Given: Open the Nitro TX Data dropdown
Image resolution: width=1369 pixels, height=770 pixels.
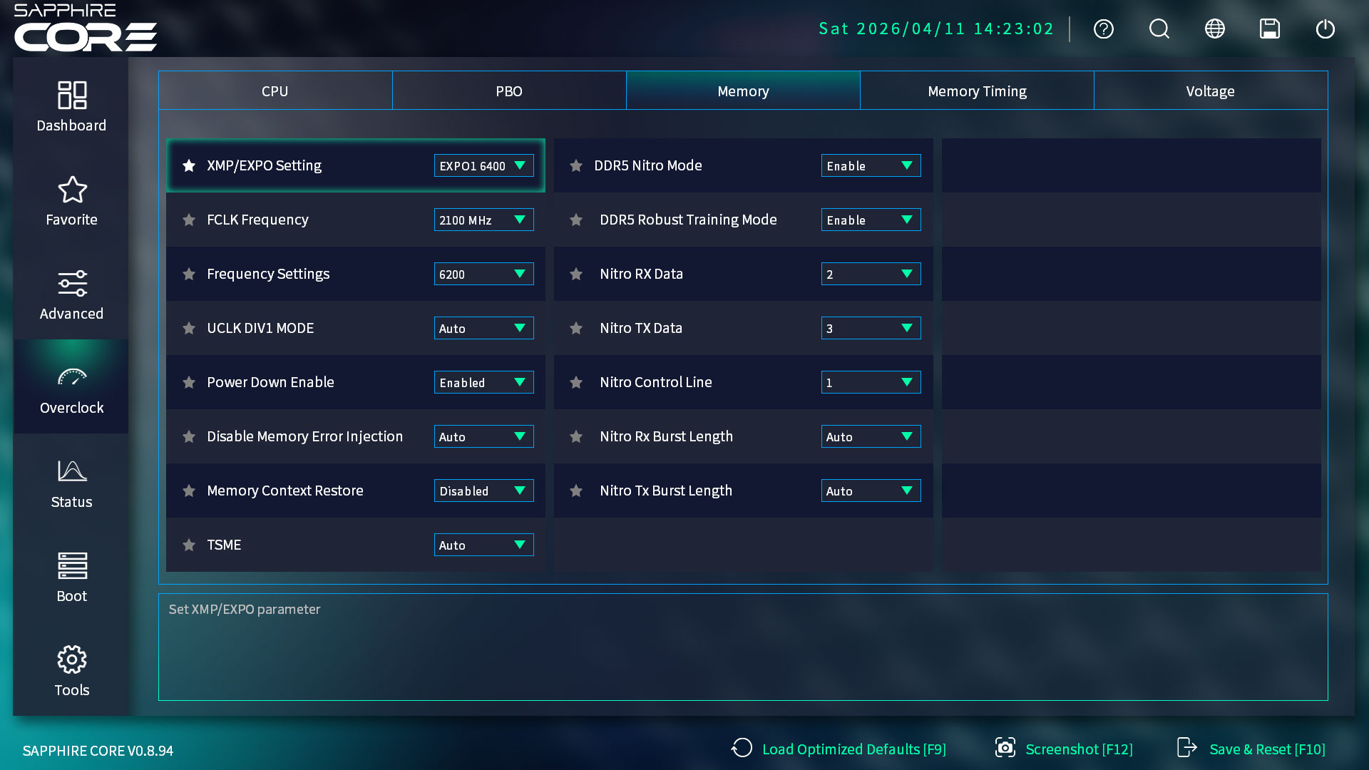Looking at the screenshot, I should (x=871, y=329).
